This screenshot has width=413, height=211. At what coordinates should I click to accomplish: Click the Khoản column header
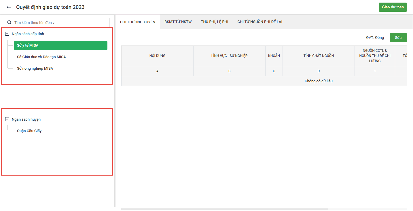pos(274,56)
